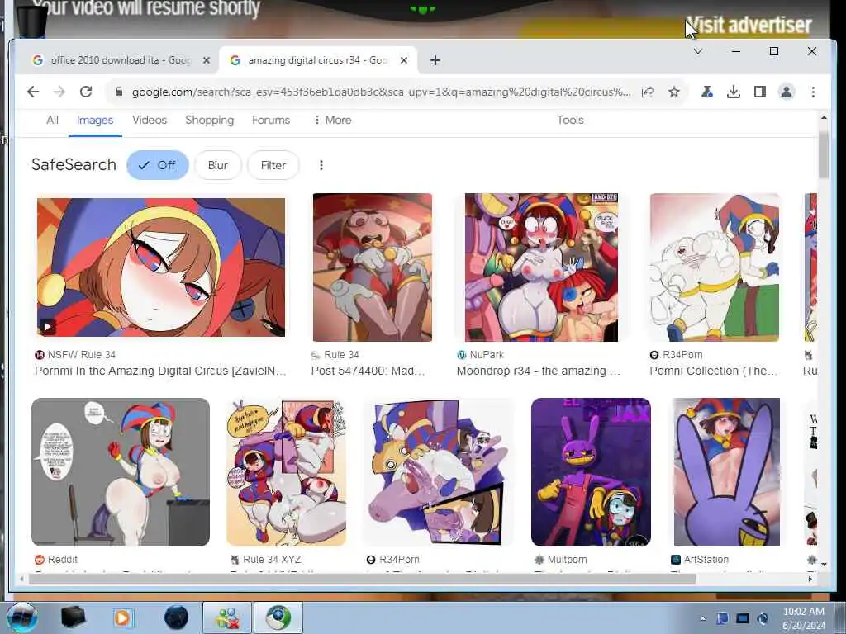
Task: Open the users taskbar application
Action: pos(227,617)
